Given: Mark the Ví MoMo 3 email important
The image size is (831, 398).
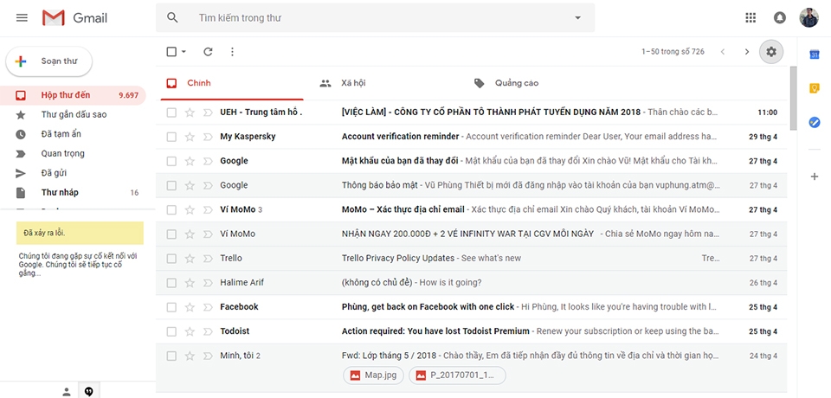Looking at the screenshot, I should click(207, 210).
